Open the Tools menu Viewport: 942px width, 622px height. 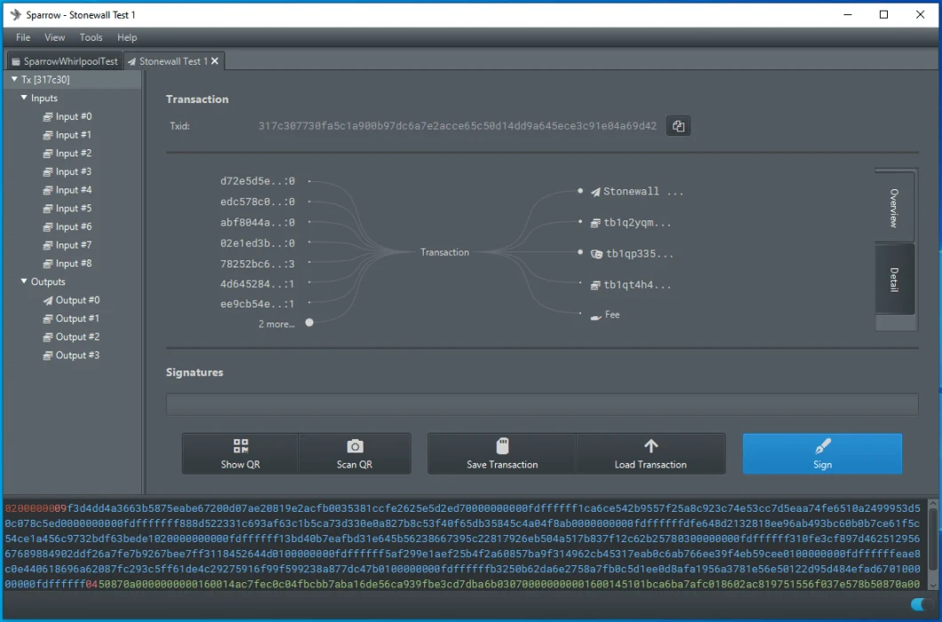pos(91,37)
